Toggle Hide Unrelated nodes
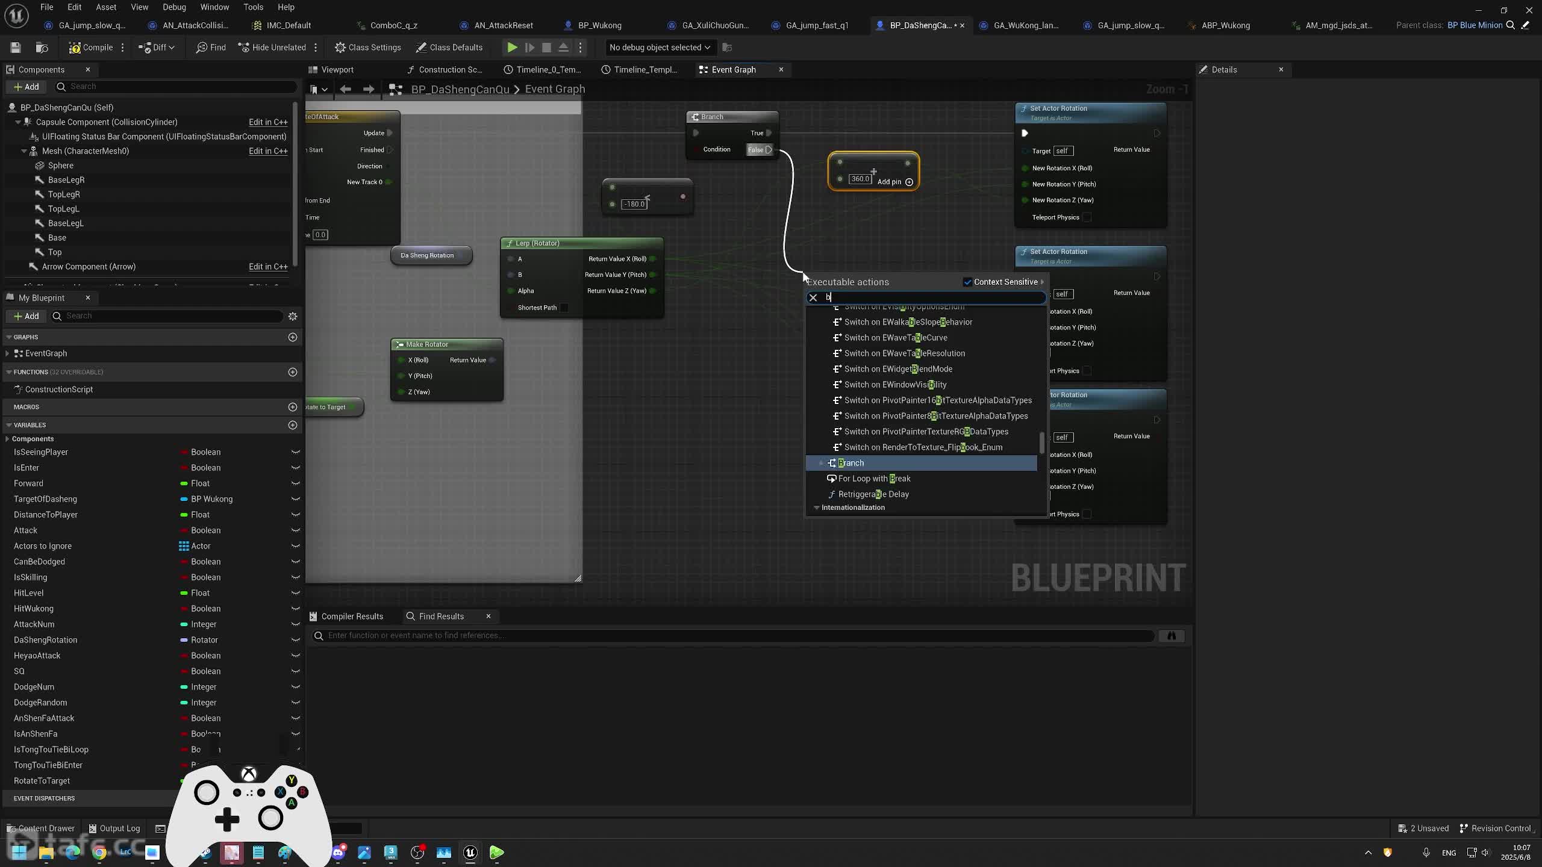Screen dimensions: 1542x867 [272, 48]
